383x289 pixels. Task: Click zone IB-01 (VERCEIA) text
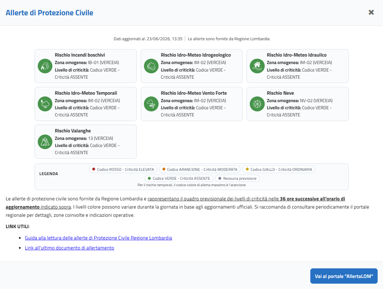tap(103, 63)
